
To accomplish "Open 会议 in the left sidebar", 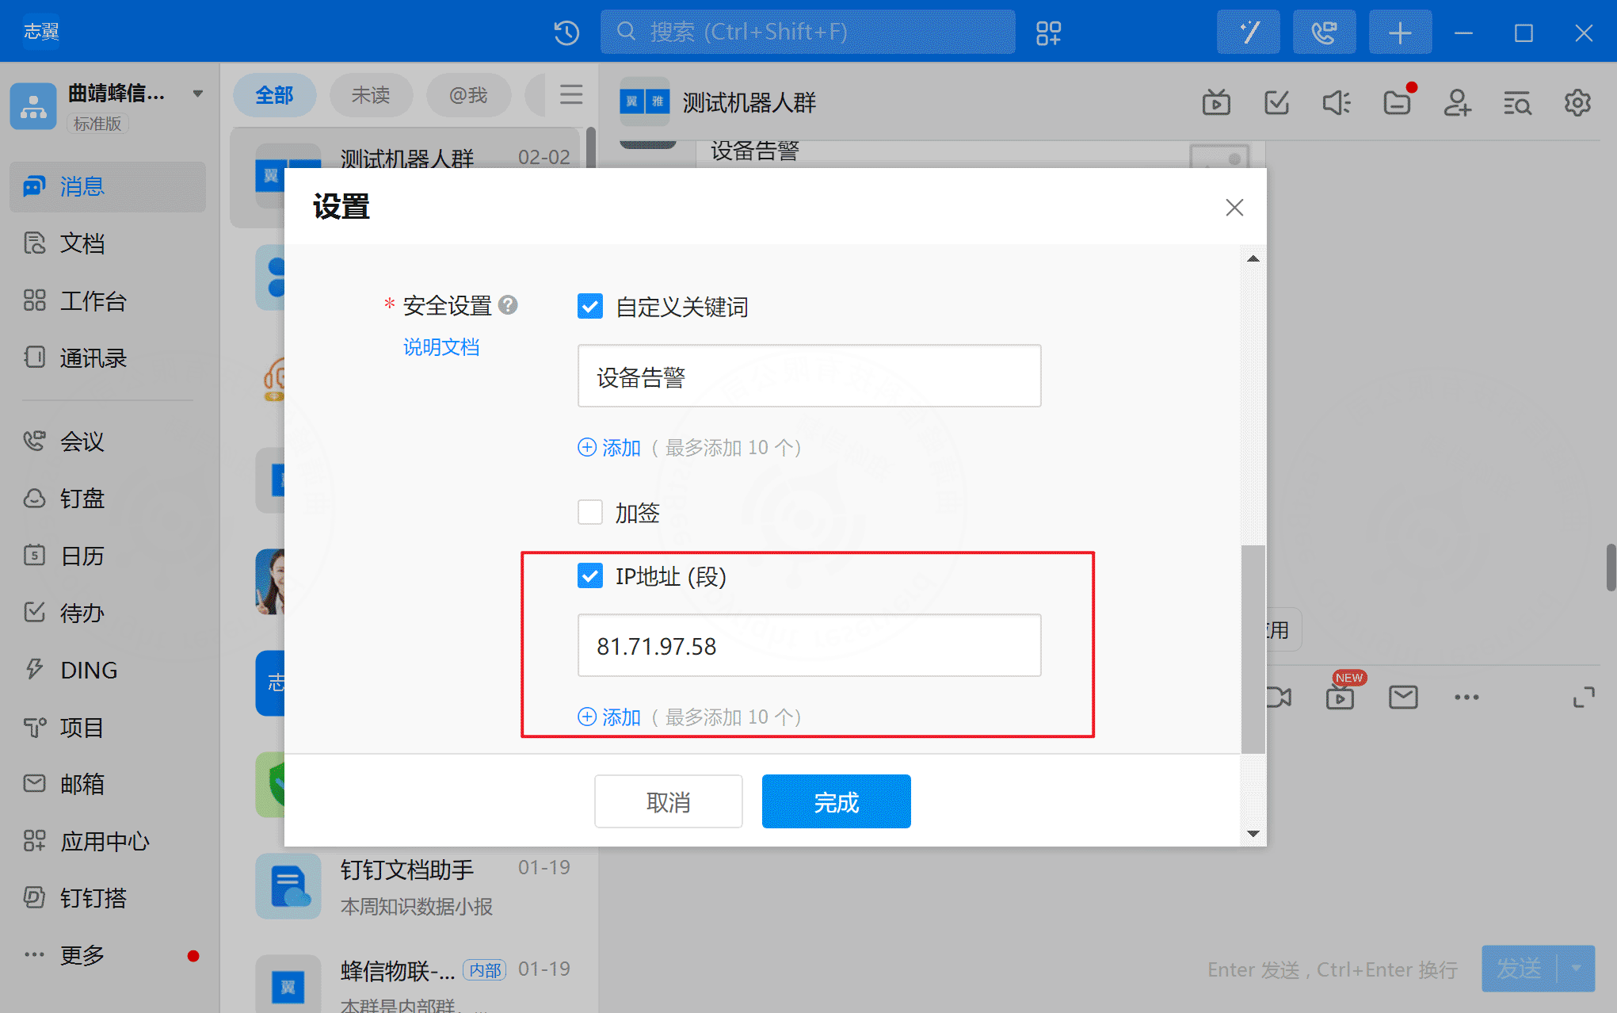I will click(x=108, y=442).
